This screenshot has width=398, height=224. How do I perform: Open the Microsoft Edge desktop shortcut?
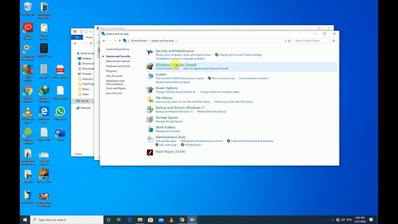pos(44,115)
